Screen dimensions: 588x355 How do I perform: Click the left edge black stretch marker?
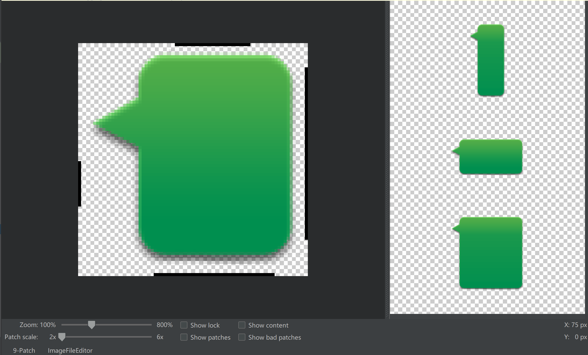(80, 184)
